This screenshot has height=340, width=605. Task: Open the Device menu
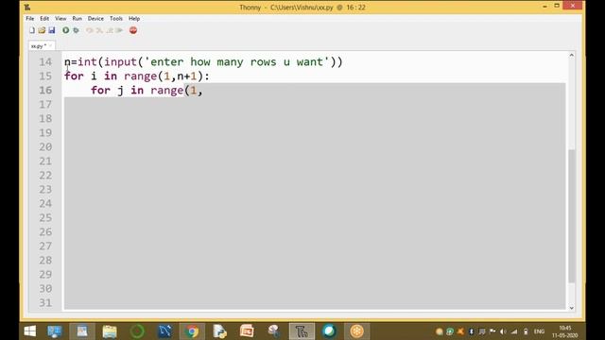(95, 19)
